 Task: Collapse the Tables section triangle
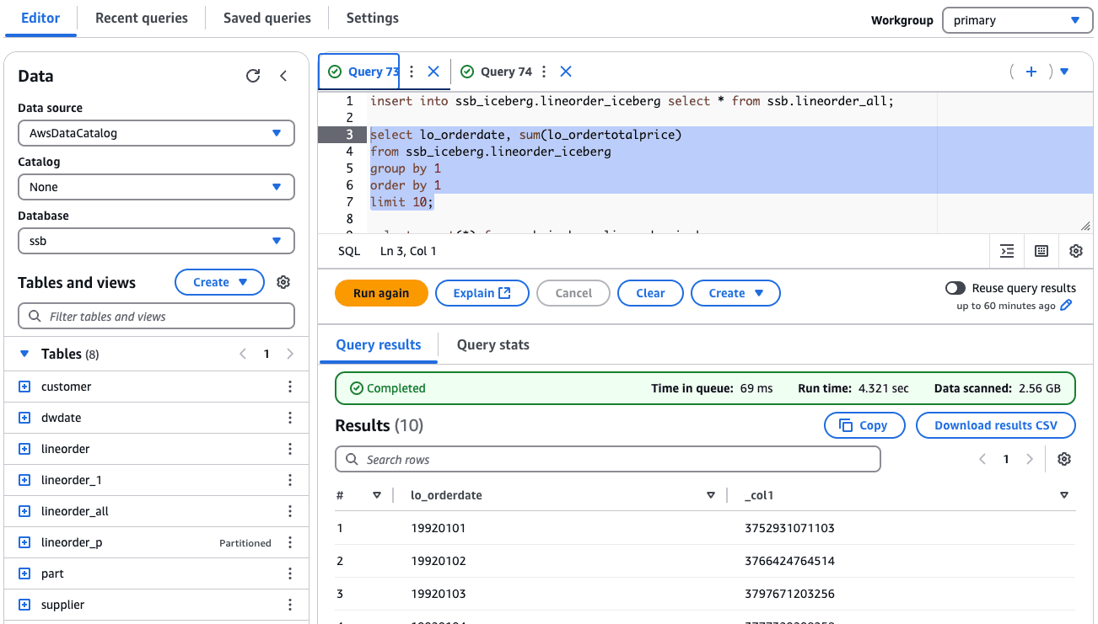tap(24, 354)
